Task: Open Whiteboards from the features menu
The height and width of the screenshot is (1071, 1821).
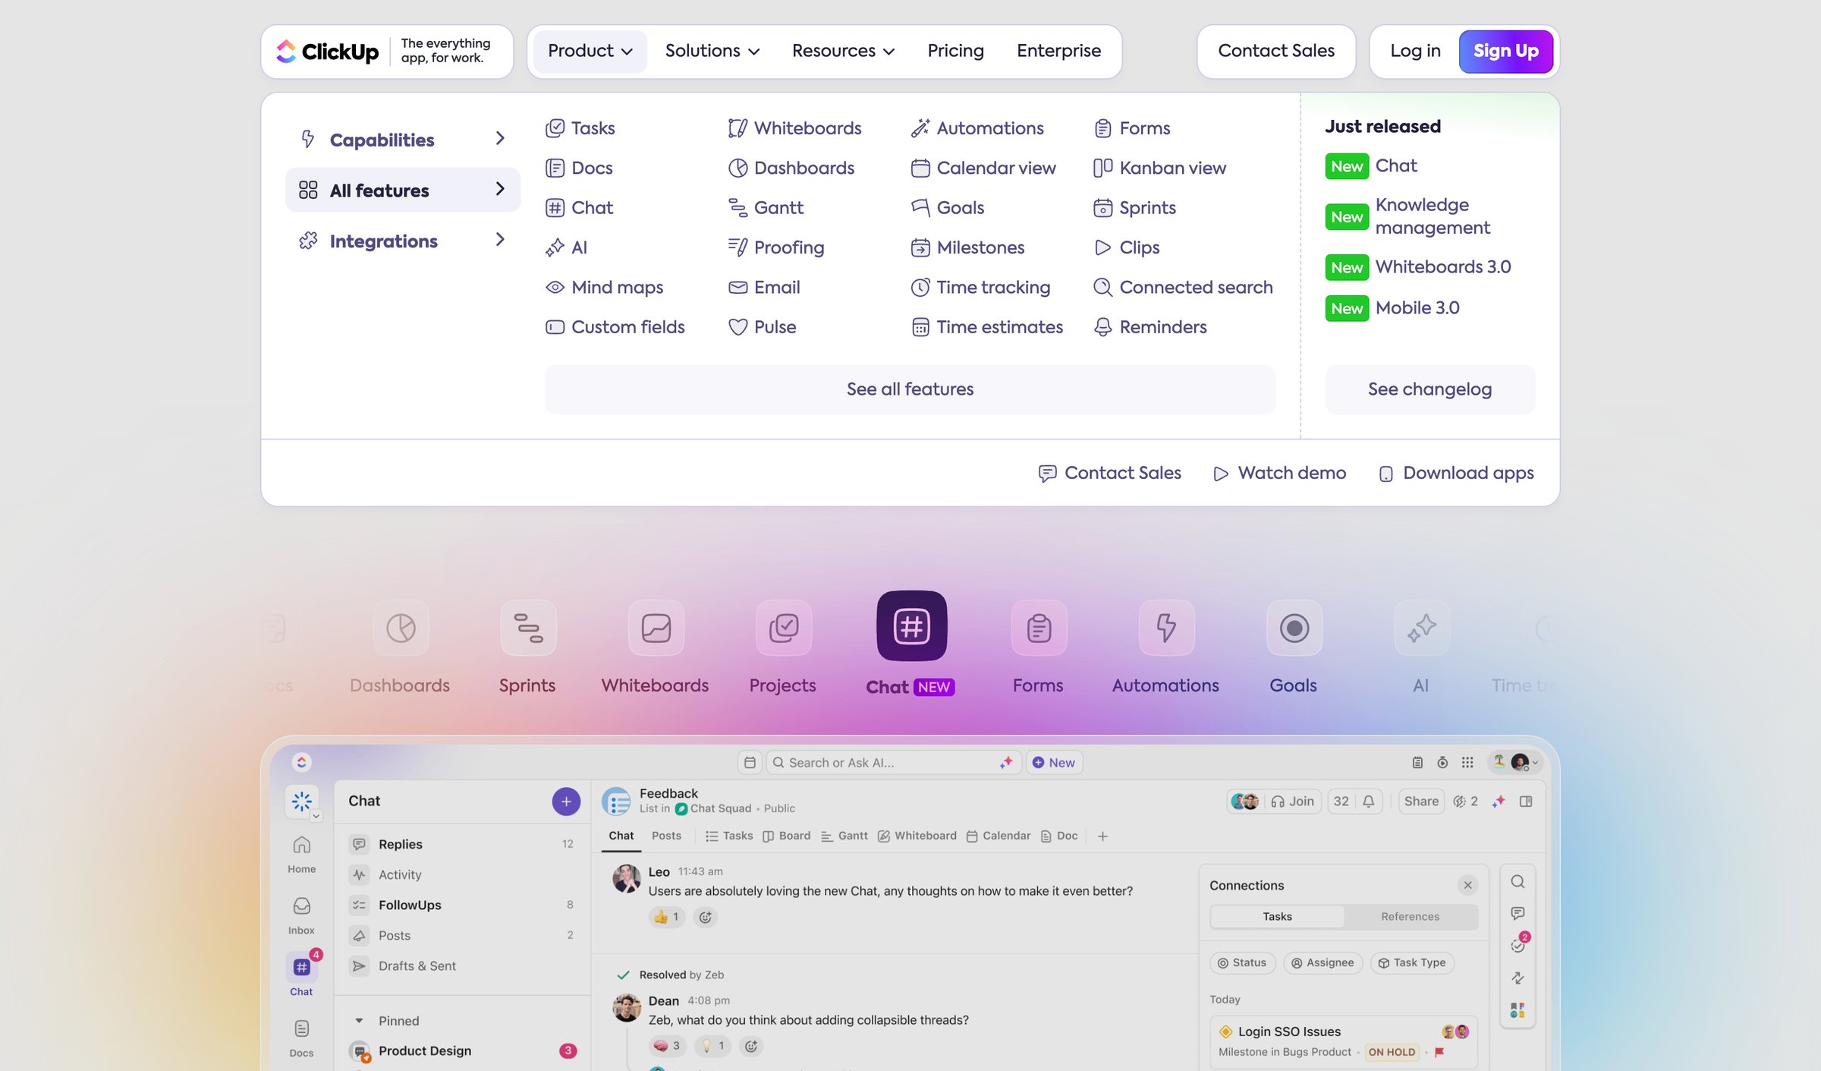Action: [x=794, y=128]
